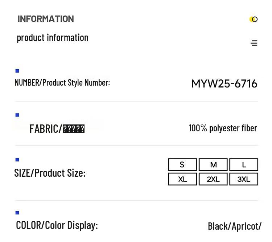272x242 pixels.
Task: Choose the 2XL size box
Action: pos(213,179)
